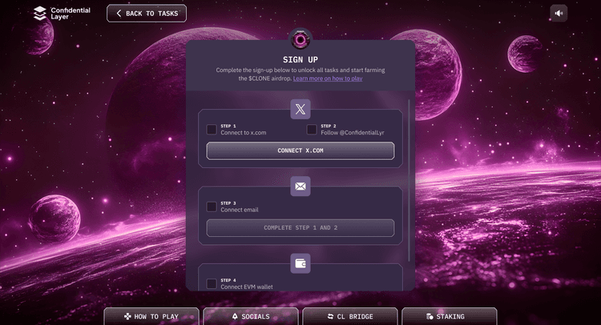Tick the Step 4 Connect EVM wallet checkbox
This screenshot has width=601, height=325.
(x=212, y=283)
